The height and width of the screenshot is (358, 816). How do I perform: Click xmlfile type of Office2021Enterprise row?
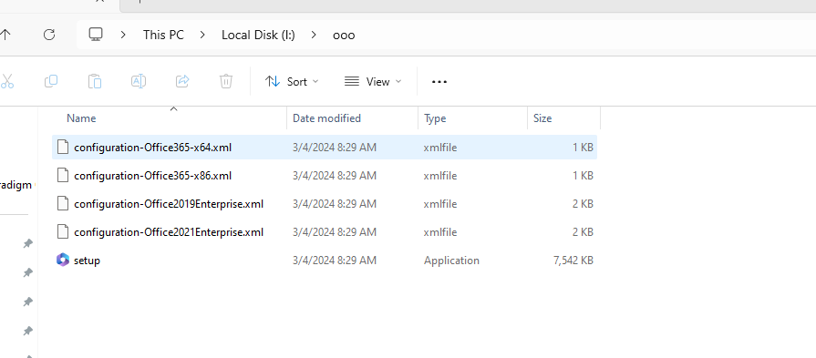[440, 231]
